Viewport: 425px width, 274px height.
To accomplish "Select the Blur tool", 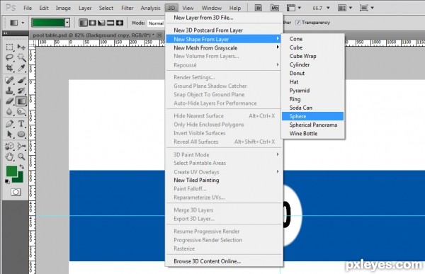I will pyautogui.click(x=10, y=112).
